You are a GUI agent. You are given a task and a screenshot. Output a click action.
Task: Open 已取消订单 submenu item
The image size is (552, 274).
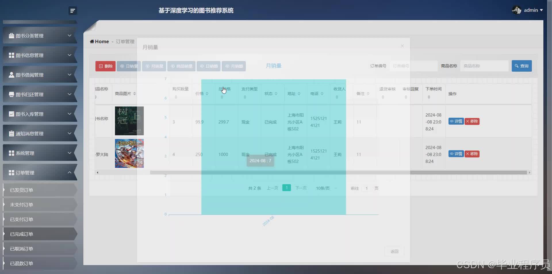[40, 249]
